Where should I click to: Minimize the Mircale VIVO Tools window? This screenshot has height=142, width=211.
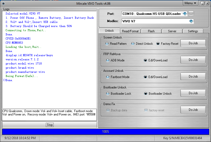[x=203, y=3]
